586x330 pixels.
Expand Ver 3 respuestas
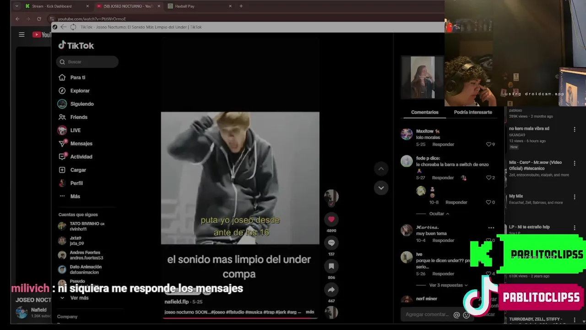pyautogui.click(x=448, y=285)
